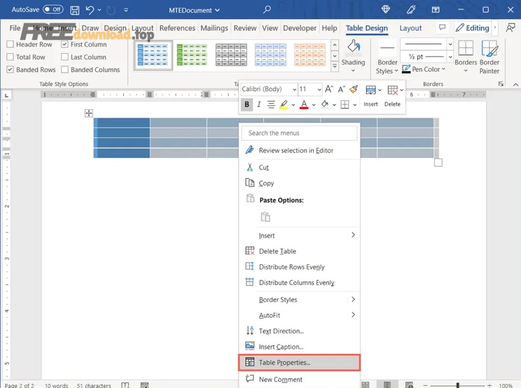Click the pen-with-sparkle icon in title bar
521x388 pixels.
click(x=410, y=10)
